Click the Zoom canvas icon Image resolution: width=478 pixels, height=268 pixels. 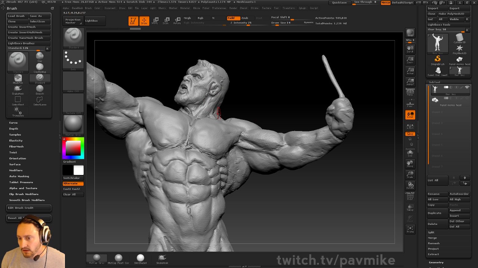(410, 60)
